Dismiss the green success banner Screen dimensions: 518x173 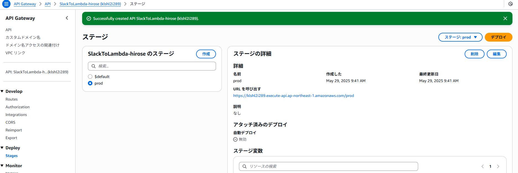(x=505, y=18)
